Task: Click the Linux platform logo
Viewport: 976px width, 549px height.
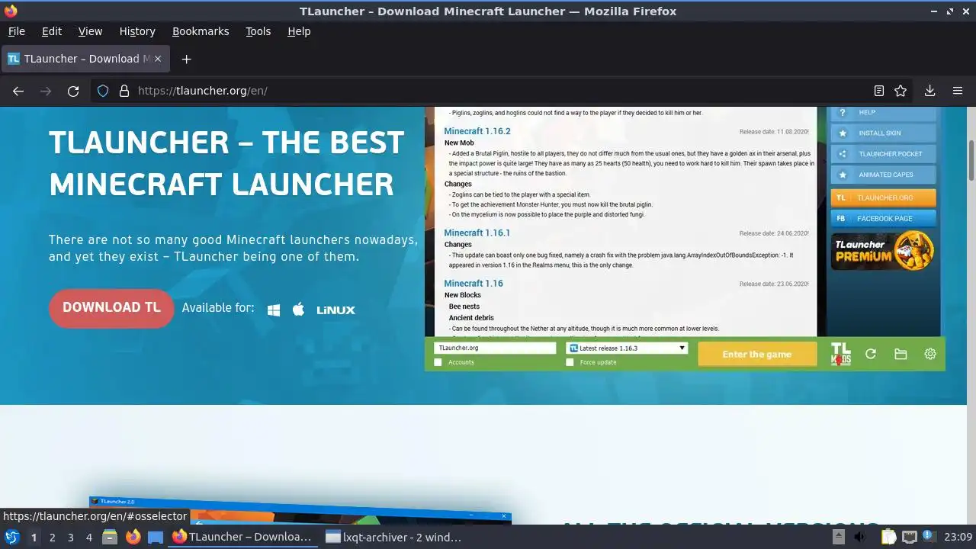Action: pyautogui.click(x=336, y=310)
